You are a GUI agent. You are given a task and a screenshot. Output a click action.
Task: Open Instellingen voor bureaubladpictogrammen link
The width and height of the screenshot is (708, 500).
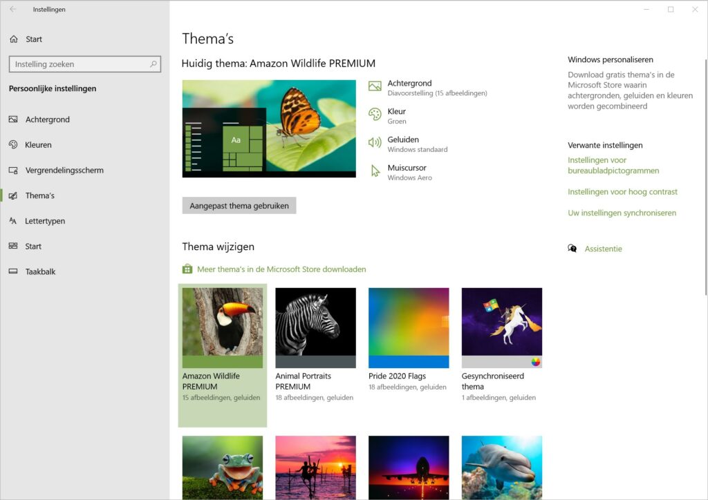(613, 166)
